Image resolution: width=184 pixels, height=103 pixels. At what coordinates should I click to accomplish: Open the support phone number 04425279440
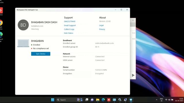[70, 21]
